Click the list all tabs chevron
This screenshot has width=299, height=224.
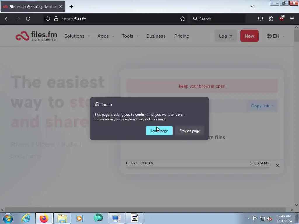(252, 6)
